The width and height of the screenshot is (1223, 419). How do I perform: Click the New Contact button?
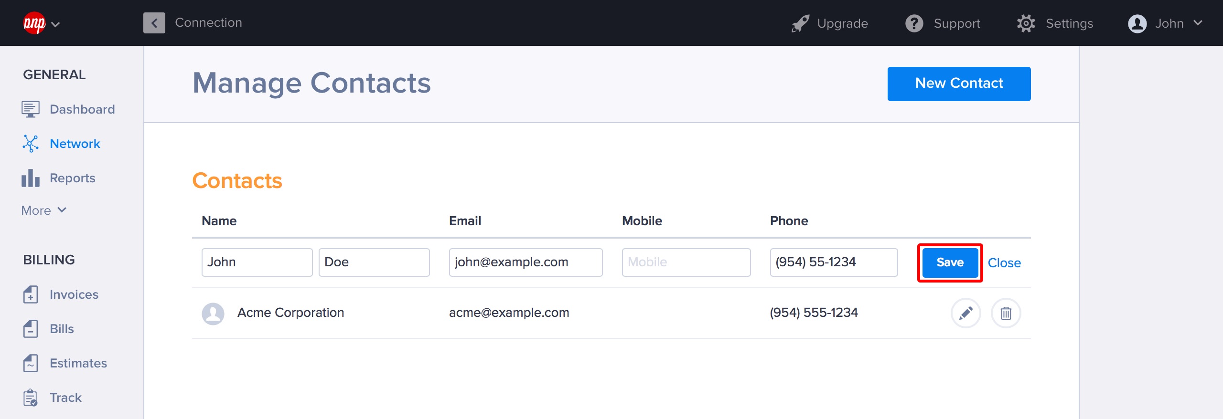pyautogui.click(x=959, y=84)
